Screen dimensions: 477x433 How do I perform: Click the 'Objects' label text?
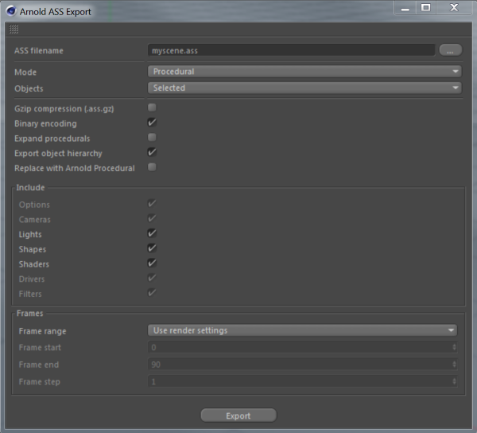(29, 88)
